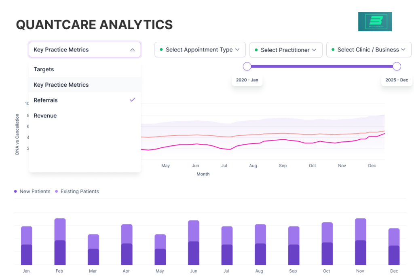Screen dimensions: 414x277
Task: Click the Feb bar in patients chart
Action: click(60, 241)
